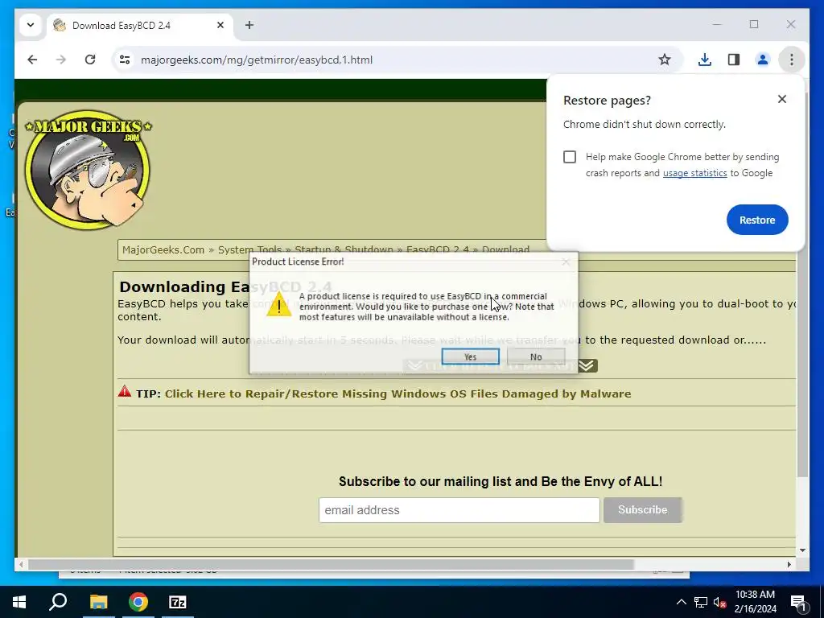The width and height of the screenshot is (824, 618).
Task: Click the email address field
Action: (459, 510)
